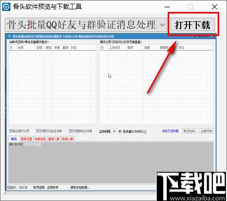Minimize the 骨头软件预览与下载工具 window

[x=167, y=7]
